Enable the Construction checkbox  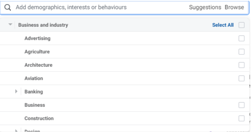click(242, 118)
